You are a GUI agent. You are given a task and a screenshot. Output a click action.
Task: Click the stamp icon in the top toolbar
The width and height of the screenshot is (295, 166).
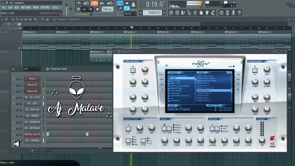[x=133, y=4]
